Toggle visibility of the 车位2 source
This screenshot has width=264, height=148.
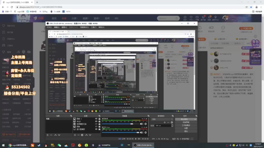pyautogui.click(x=96, y=121)
